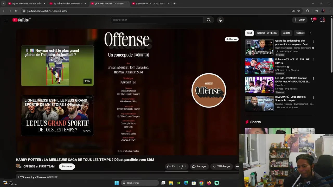Open Microsoft Store from taskbar
Viewport: 333px width, 187px height.
(194, 183)
